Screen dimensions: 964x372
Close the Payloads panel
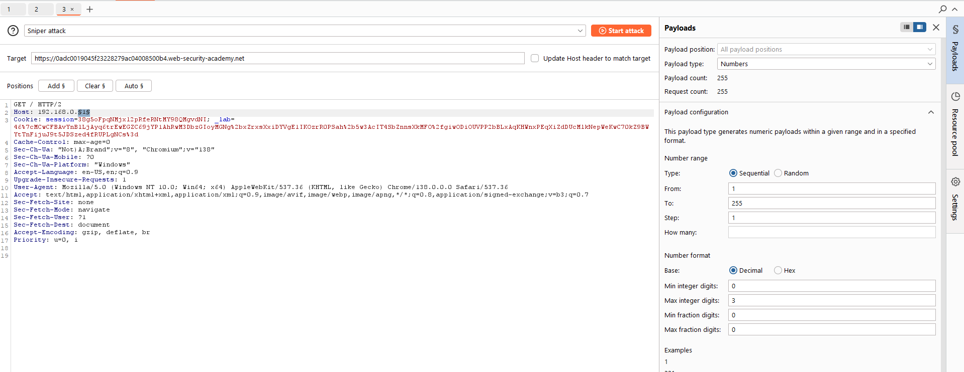(x=936, y=28)
